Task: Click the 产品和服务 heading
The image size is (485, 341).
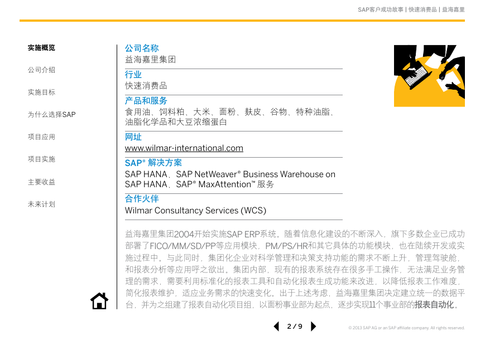Action: click(x=146, y=101)
